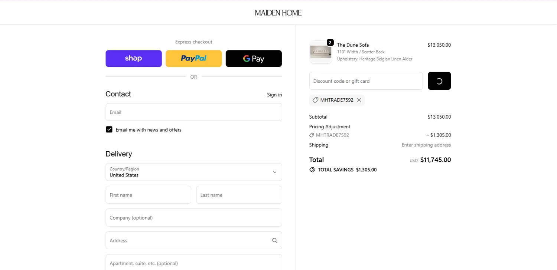Click the $11,745.00 total amount

pos(436,160)
